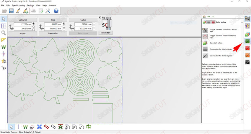
Task: Toggle filled/wireframe view with the rainbow star icon
Action: [247, 26]
